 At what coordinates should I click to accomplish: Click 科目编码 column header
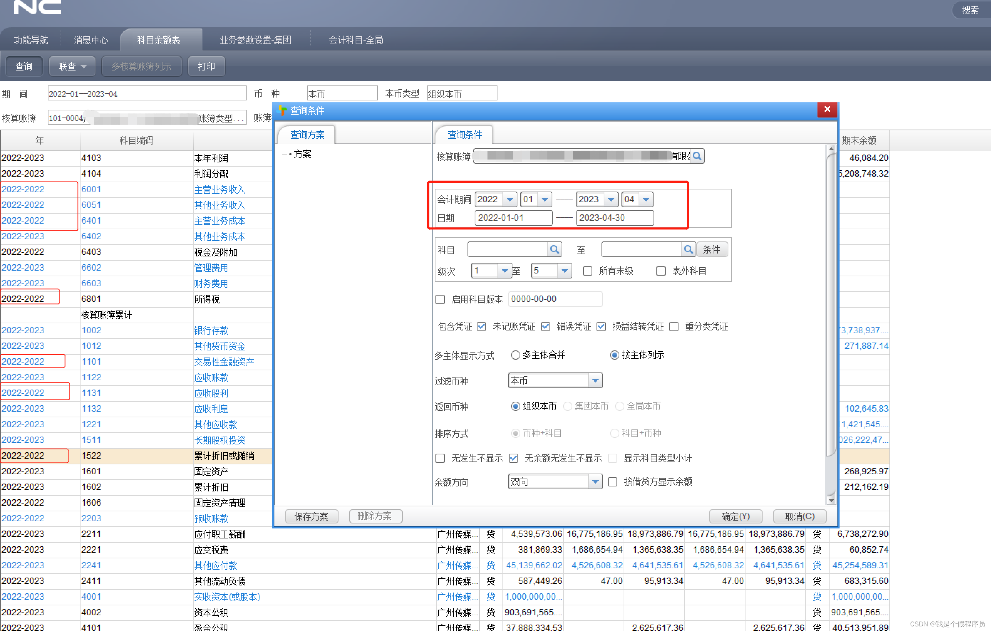pos(136,141)
